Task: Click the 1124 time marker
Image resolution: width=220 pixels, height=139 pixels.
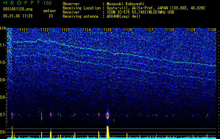Action: [x=86, y=30]
